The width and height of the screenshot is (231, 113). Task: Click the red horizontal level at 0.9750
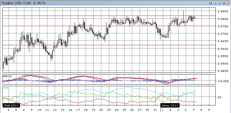pos(109,26)
